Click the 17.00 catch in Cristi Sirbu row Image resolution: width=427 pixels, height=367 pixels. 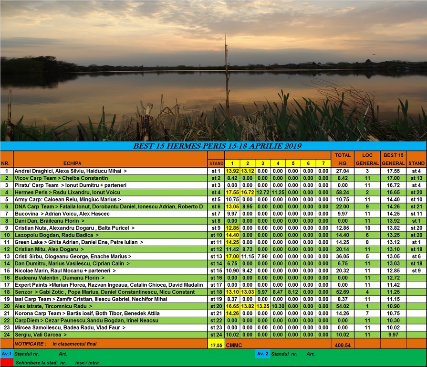coord(232,256)
